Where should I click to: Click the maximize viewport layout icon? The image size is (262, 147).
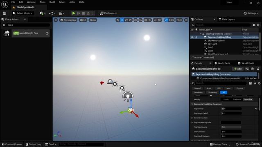click(x=186, y=20)
